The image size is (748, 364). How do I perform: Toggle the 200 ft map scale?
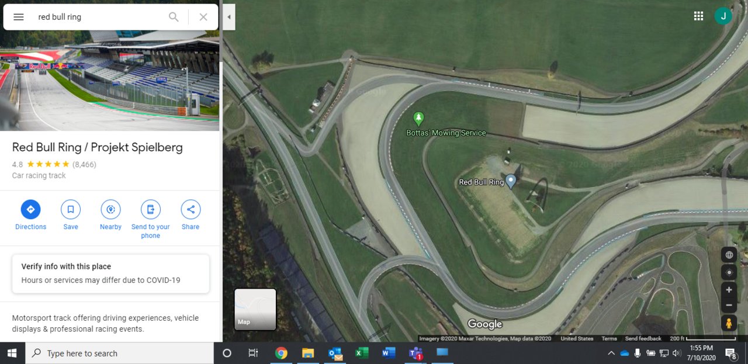(x=703, y=338)
